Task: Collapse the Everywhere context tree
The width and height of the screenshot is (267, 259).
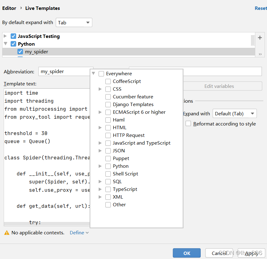Action: point(93,73)
